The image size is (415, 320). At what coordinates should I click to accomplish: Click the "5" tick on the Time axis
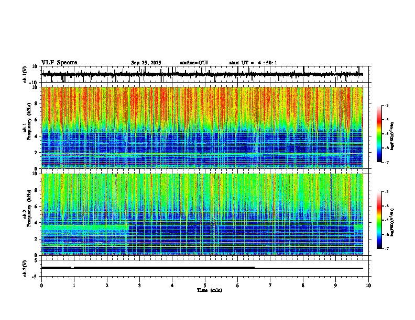[205, 285]
